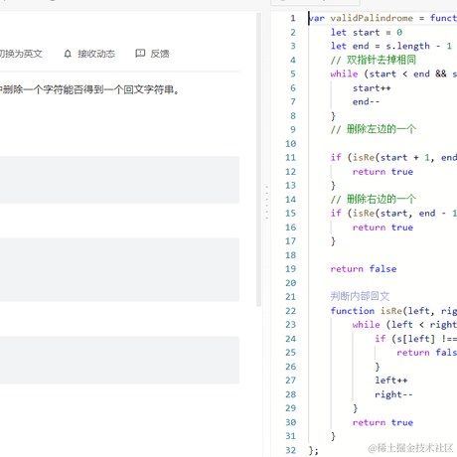Click the 'while (left < right' line

(x=404, y=325)
